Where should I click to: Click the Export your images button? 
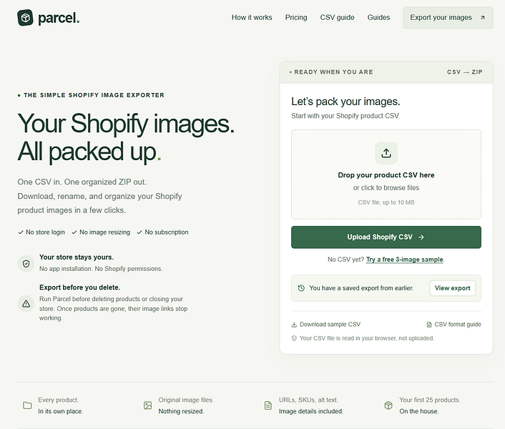coord(448,18)
